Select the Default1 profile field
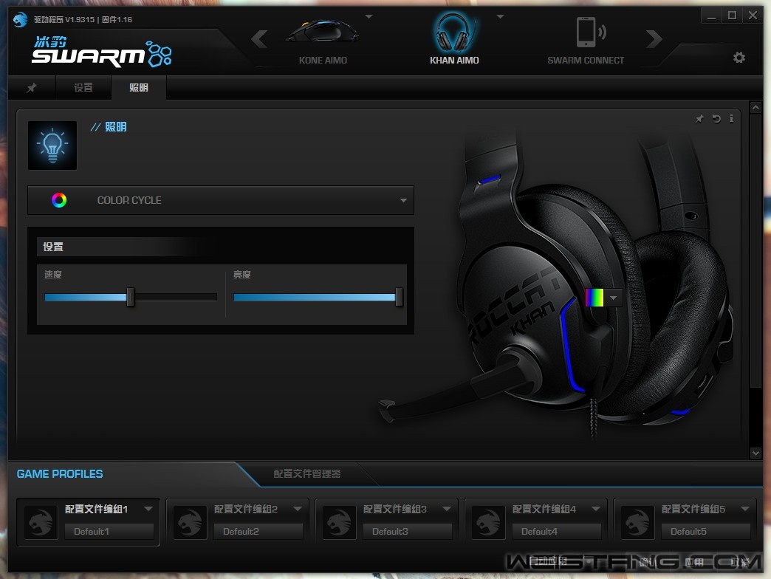Viewport: 771px width, 579px height. click(x=109, y=531)
